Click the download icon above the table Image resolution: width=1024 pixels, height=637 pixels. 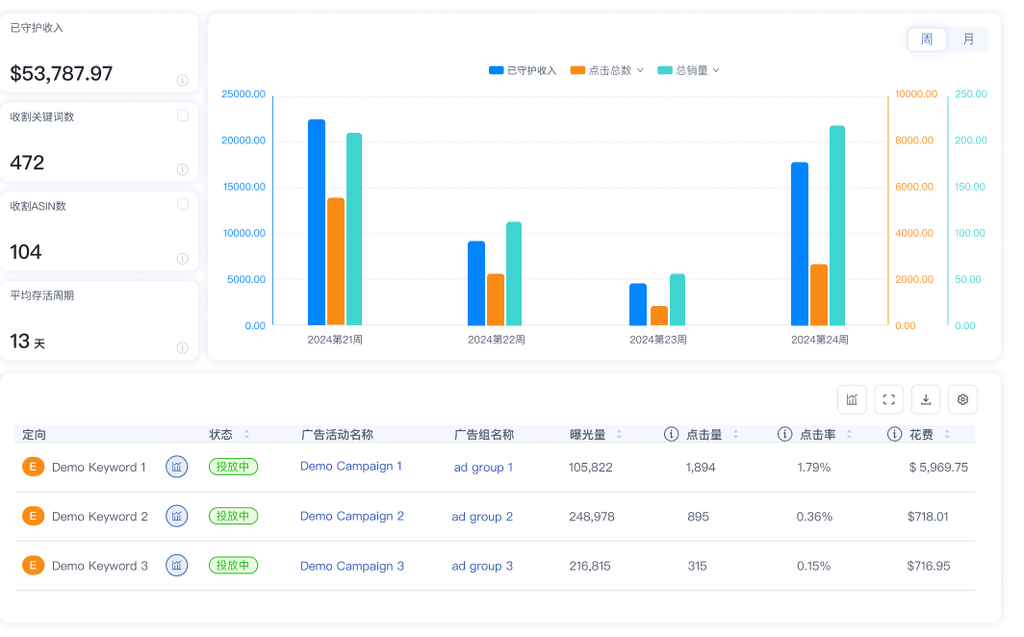coord(926,399)
